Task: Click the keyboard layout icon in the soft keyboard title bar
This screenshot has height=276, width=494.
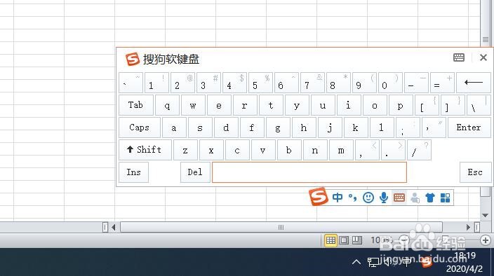Action: (x=459, y=57)
